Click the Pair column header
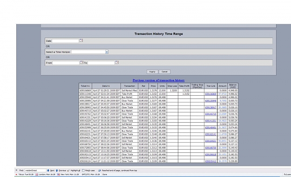Viewport: 291px width, 177px height. coord(143,86)
